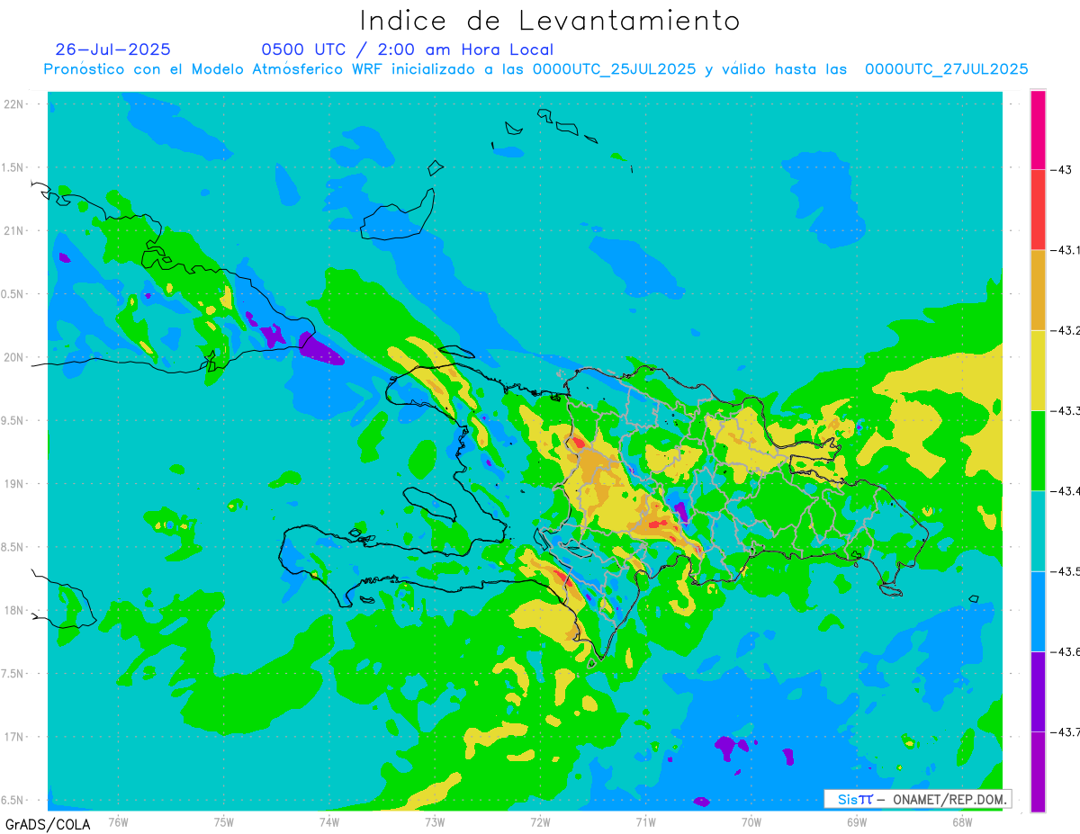The image size is (1080, 834).
Task: Click the title 'Indice de Levantamiento'
Action: 550,20
